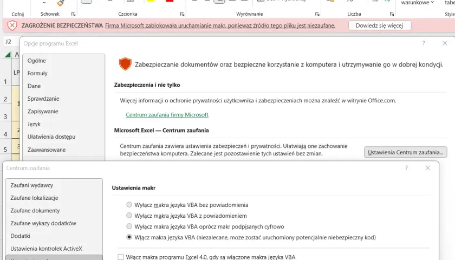Click the Ustawienia makr heading
Viewport: 455px width, 260px height.
coord(134,188)
